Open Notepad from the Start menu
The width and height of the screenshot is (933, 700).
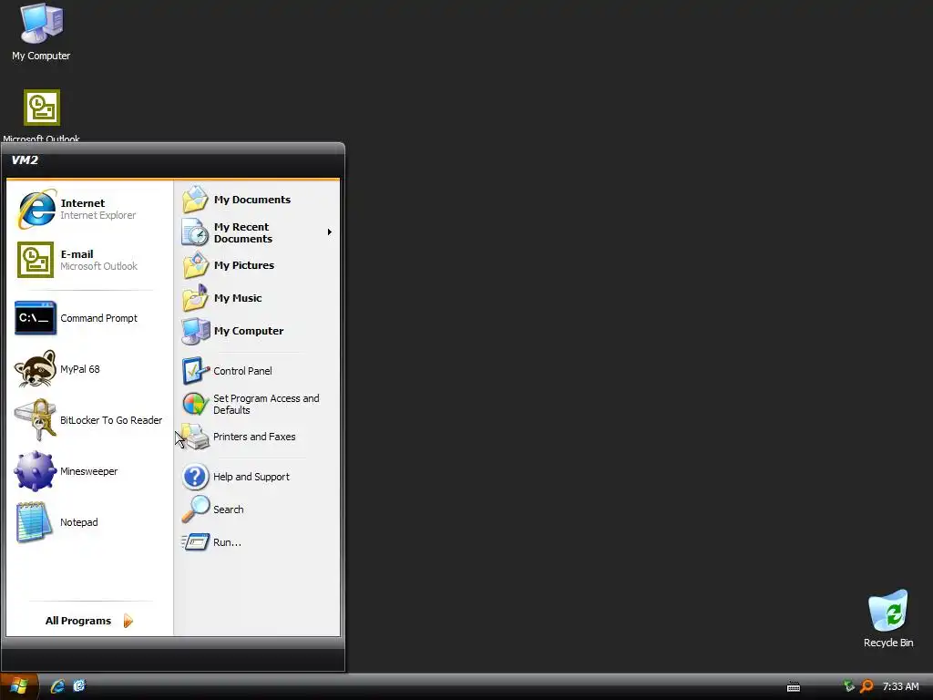click(x=89, y=522)
